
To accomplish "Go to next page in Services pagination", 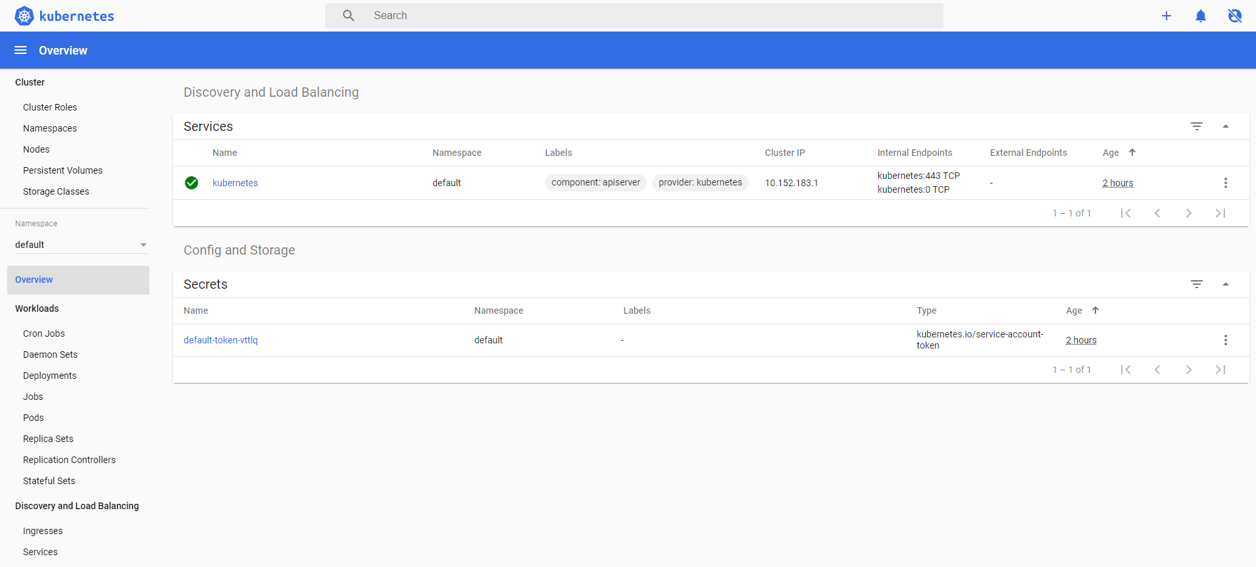I will click(1189, 213).
